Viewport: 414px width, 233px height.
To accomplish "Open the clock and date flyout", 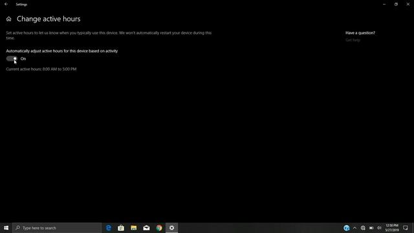I will [392, 228].
